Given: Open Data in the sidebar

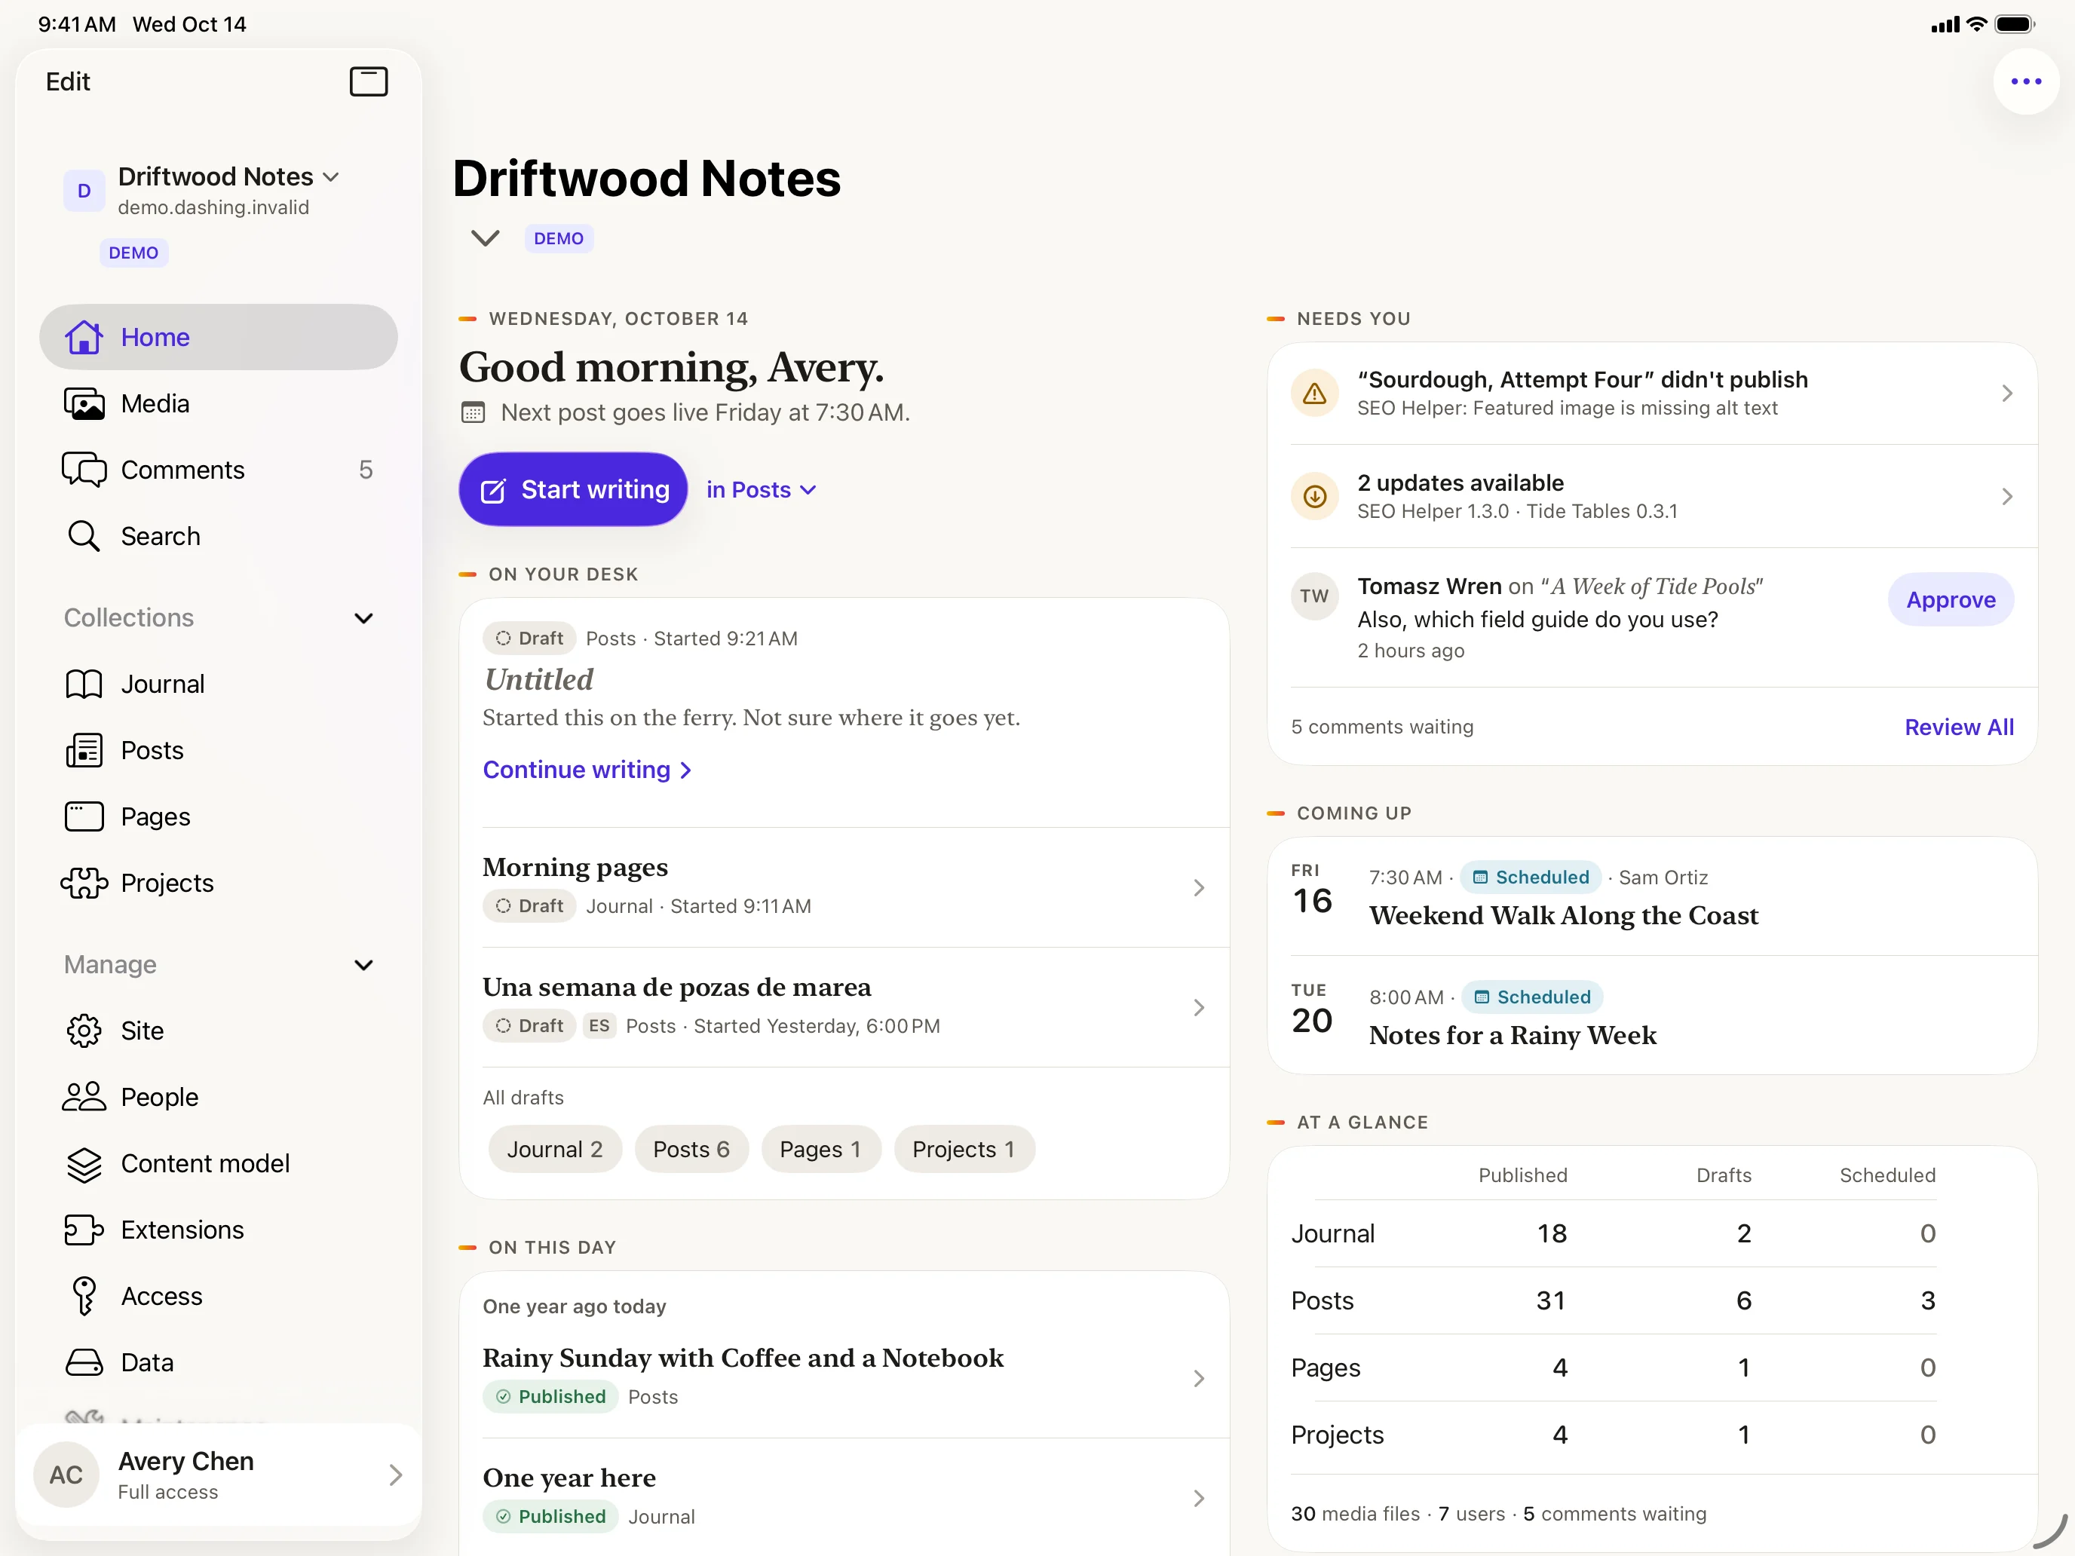Looking at the screenshot, I should [219, 1363].
